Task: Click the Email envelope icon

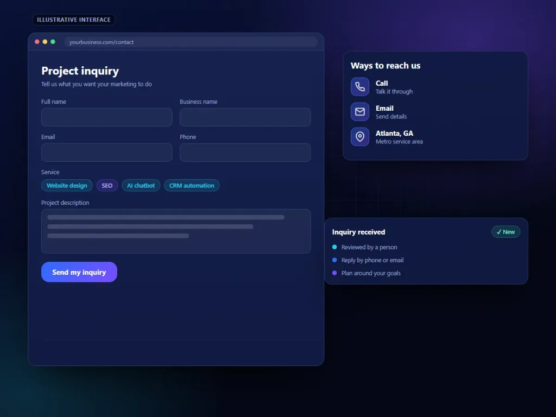Action: (360, 112)
